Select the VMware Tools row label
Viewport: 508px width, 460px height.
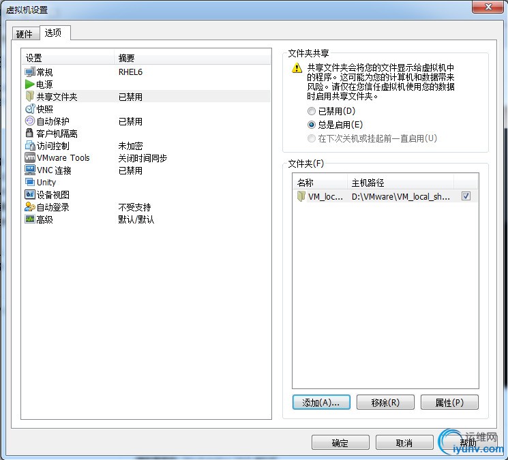(x=63, y=158)
